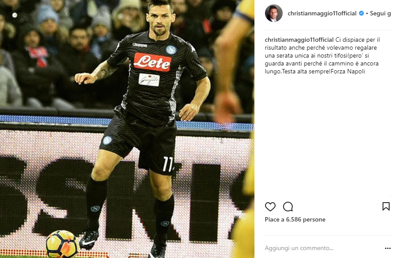Click the number 11 on the shorts
Viewport: 394px width, 258px height.
[168, 164]
